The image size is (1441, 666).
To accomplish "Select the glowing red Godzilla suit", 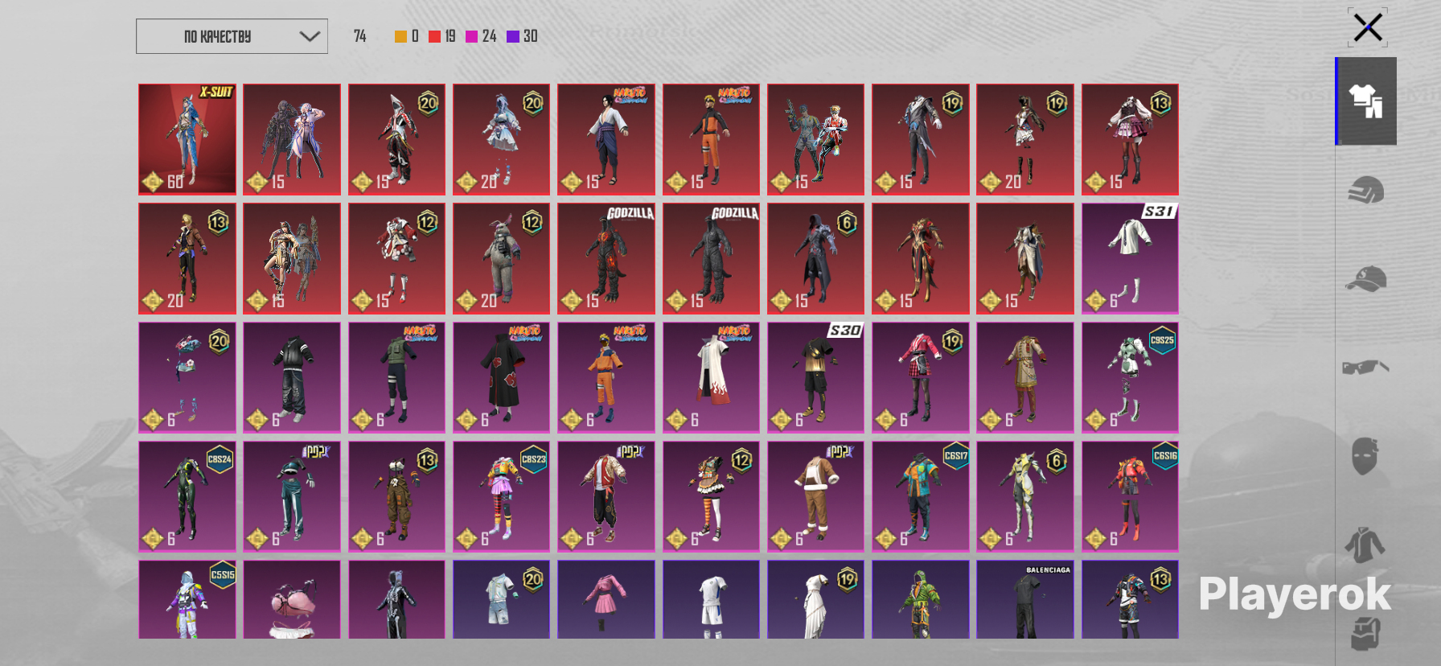I will pos(606,258).
